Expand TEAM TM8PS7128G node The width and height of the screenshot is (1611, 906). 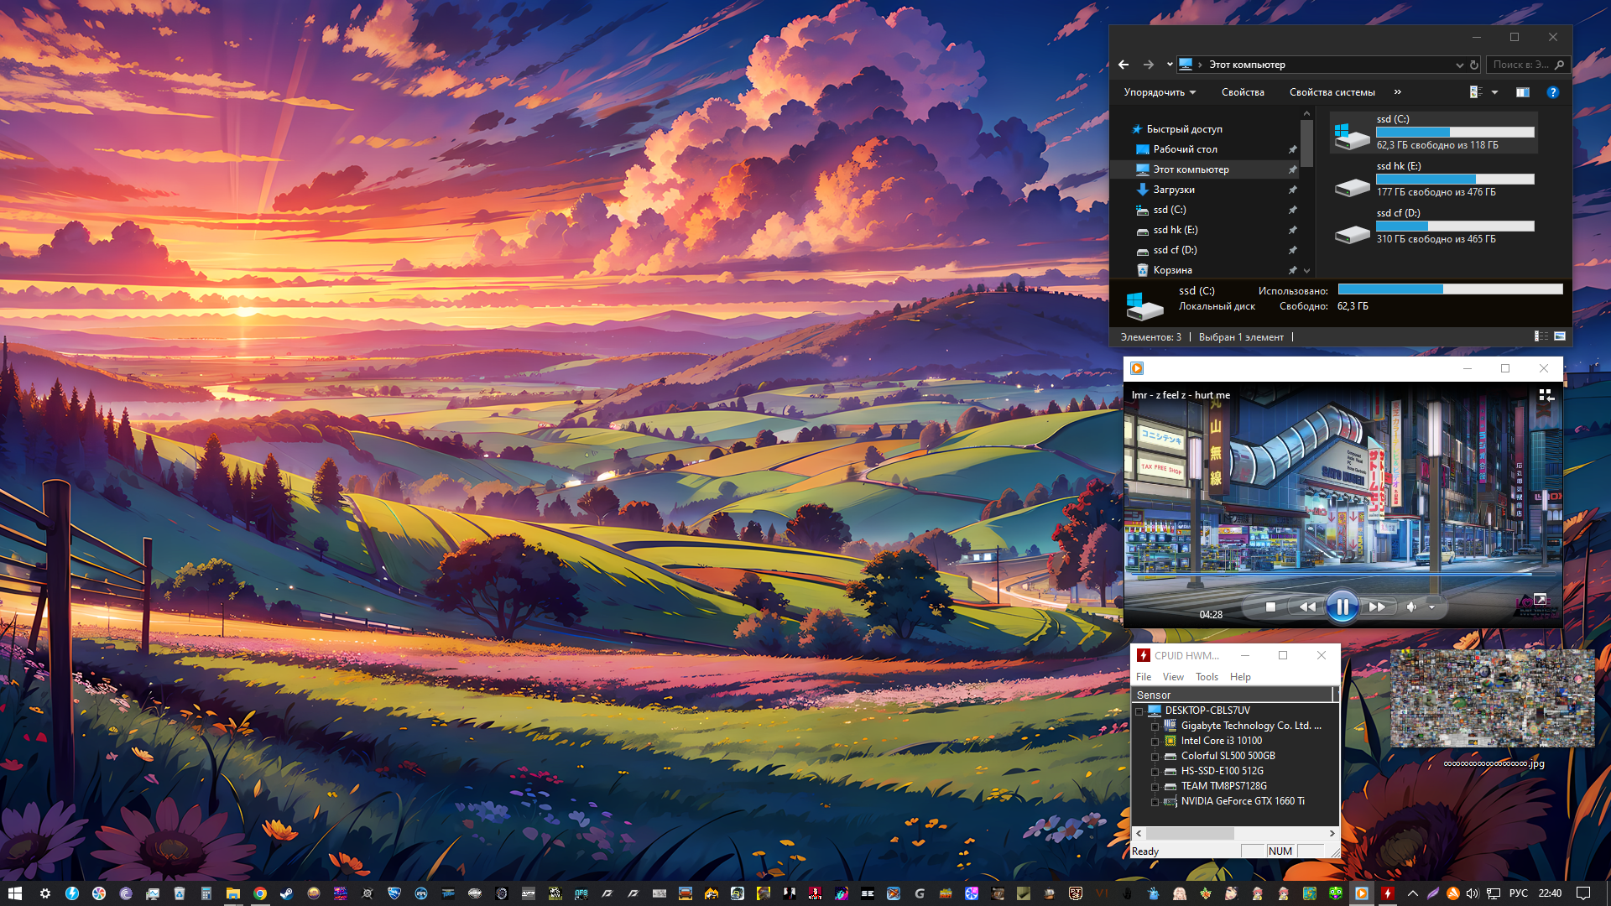pyautogui.click(x=1155, y=787)
